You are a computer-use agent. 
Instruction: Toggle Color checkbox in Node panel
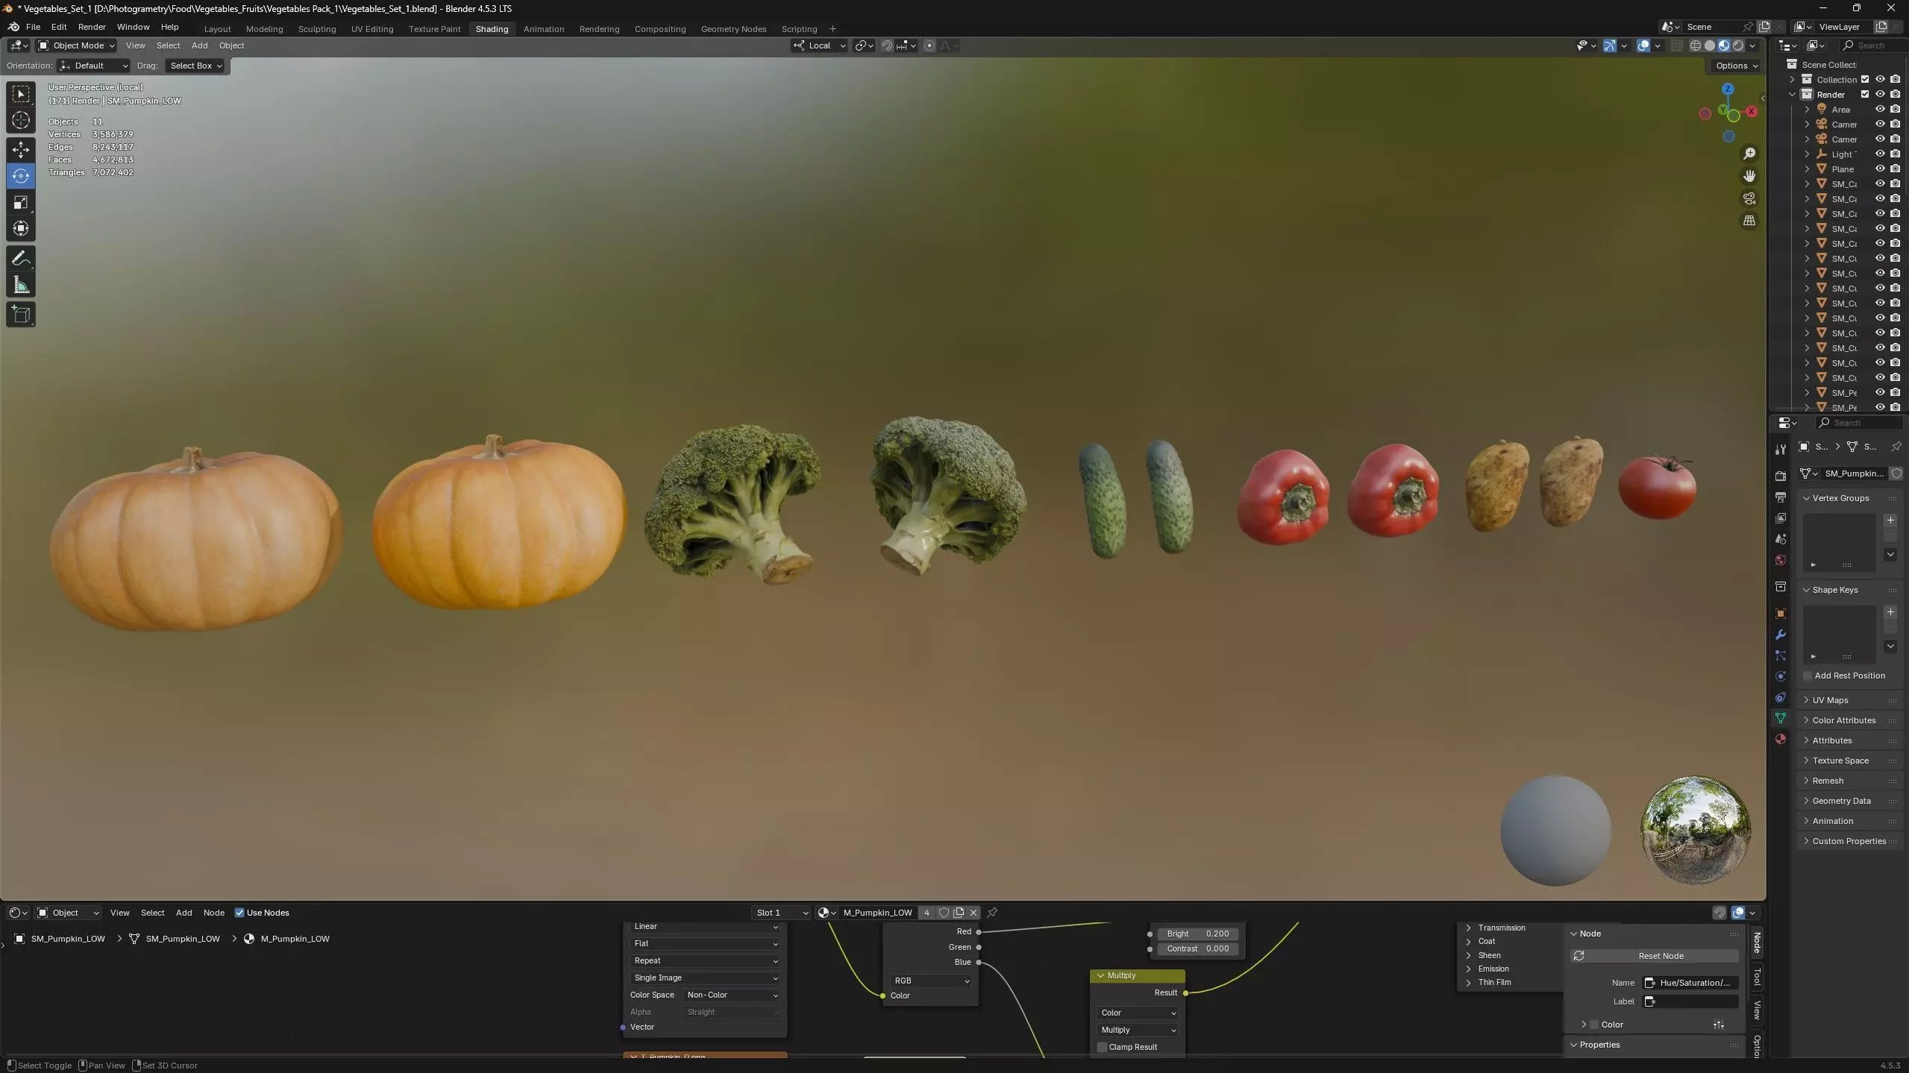[x=1593, y=1025]
